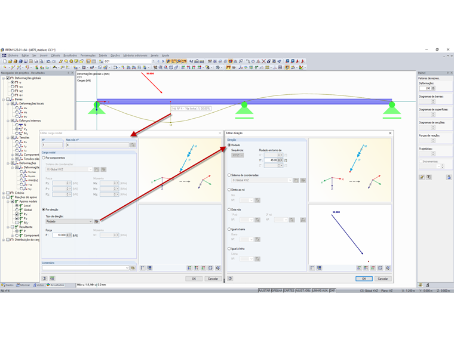
Task: Click zoom icon in Editar direção preview toolbar
Action: pos(388,268)
